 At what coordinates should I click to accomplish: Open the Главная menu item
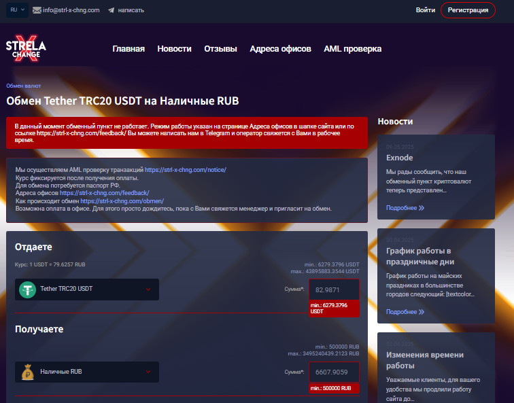coord(128,49)
